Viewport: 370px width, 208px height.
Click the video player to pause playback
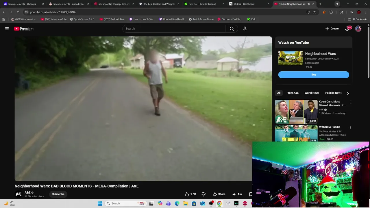[x=143, y=109]
